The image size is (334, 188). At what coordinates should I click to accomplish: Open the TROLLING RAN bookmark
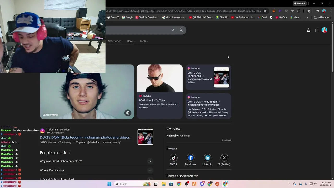201,17
